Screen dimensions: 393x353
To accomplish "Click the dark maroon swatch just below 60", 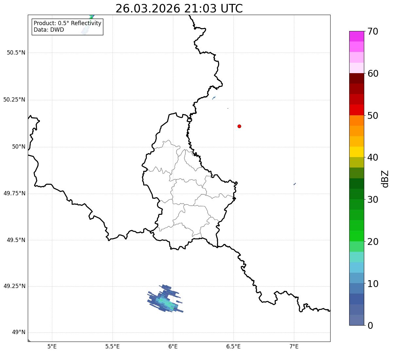I will pos(356,78).
